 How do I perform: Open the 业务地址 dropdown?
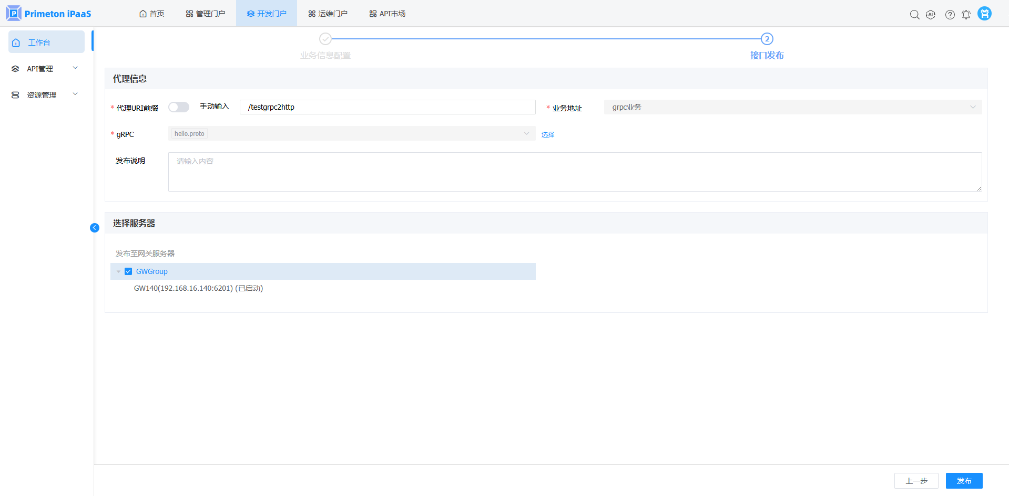pos(792,107)
